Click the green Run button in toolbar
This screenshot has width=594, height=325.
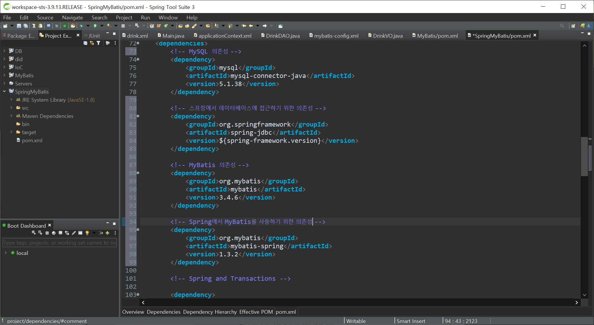tap(95, 26)
